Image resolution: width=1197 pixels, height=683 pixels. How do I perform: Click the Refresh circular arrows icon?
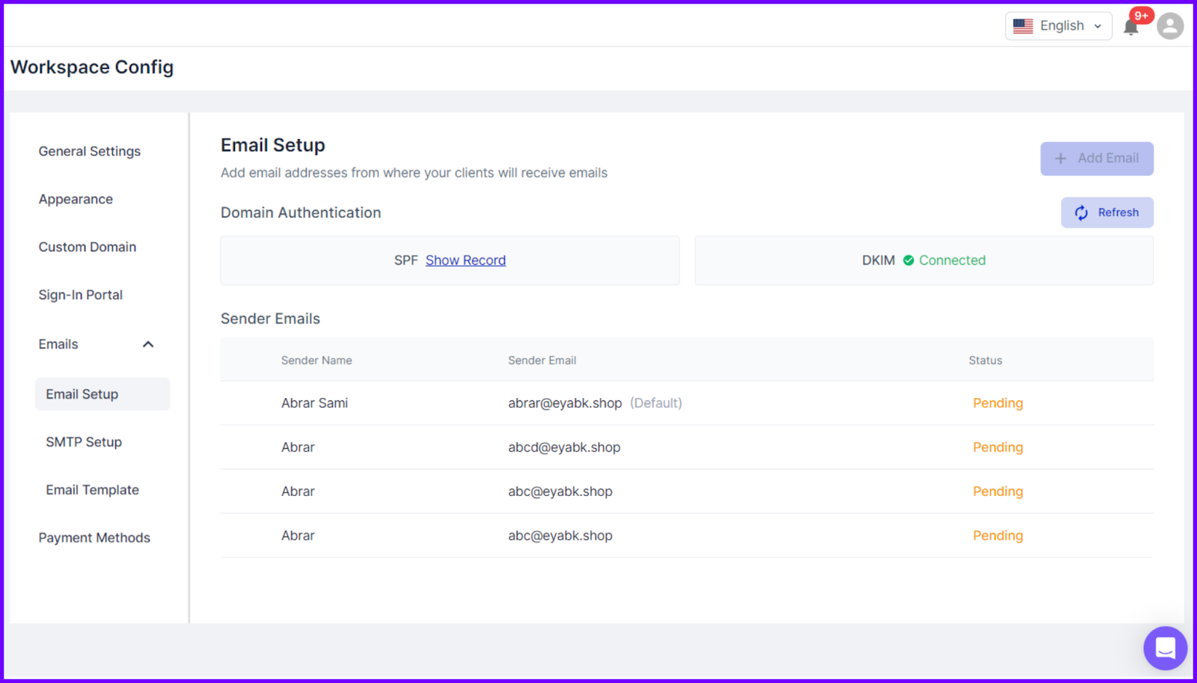(1081, 212)
